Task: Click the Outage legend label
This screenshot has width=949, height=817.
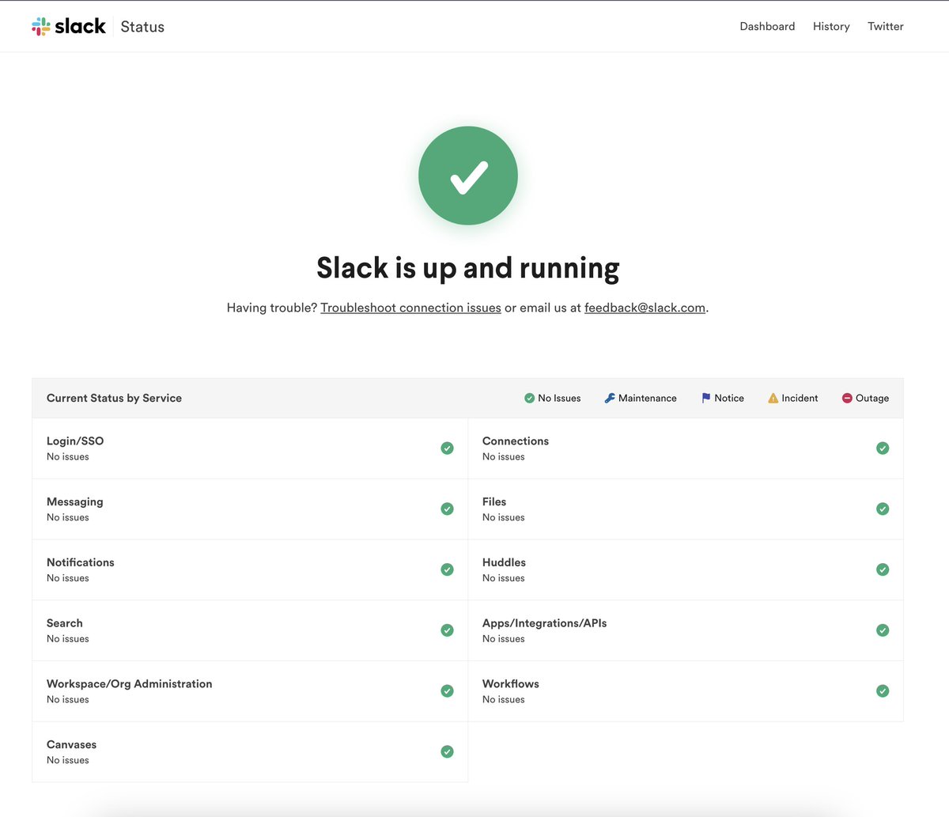Action: [872, 398]
